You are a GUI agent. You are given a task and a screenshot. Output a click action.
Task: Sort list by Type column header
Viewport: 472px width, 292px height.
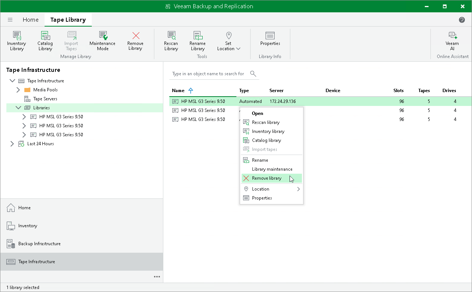(x=244, y=91)
